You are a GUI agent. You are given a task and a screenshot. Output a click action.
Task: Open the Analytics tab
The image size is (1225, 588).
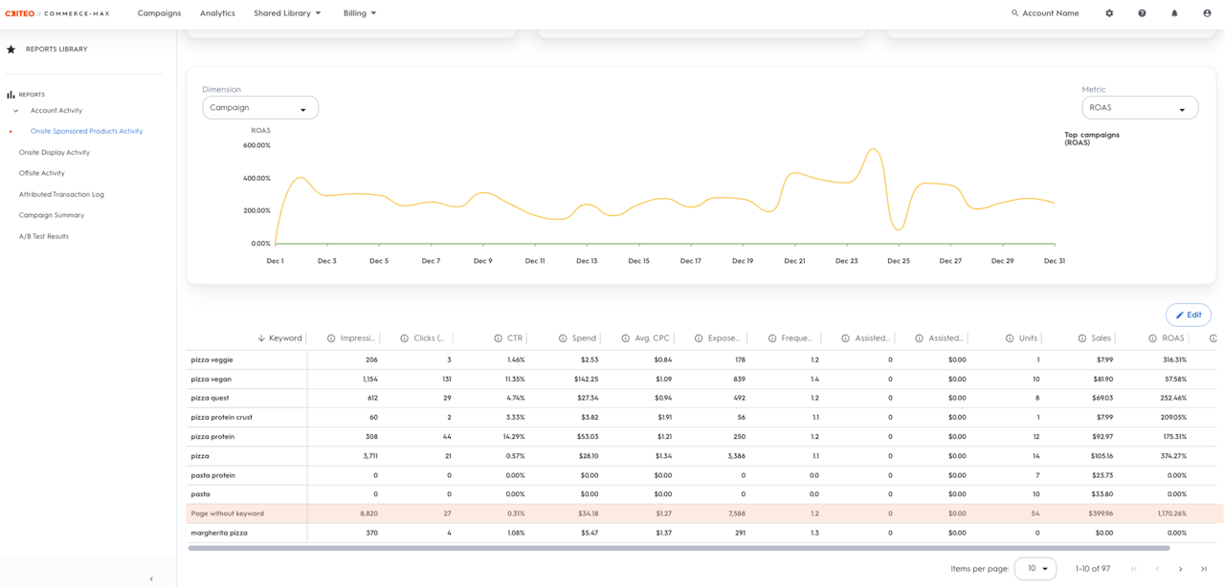pyautogui.click(x=217, y=13)
